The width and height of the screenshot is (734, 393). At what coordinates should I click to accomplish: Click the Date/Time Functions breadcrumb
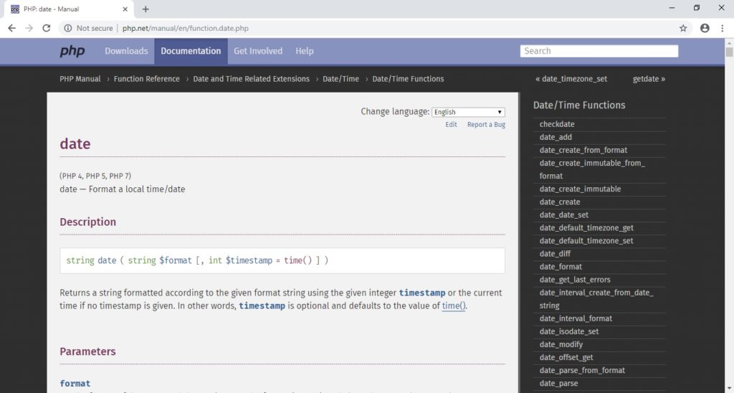tap(408, 79)
